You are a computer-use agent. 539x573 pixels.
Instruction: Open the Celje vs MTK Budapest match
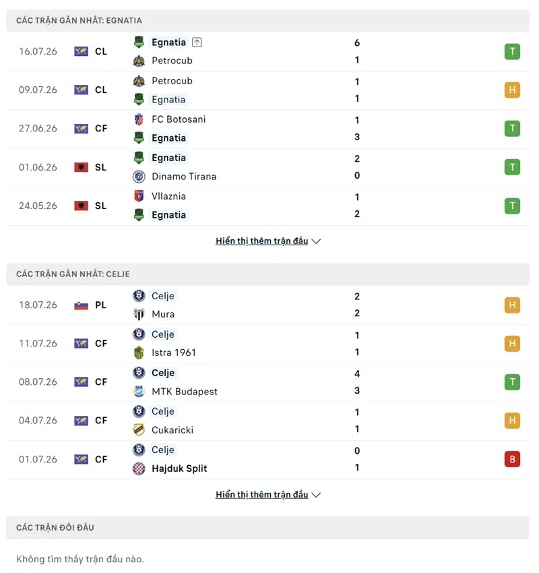click(x=268, y=383)
